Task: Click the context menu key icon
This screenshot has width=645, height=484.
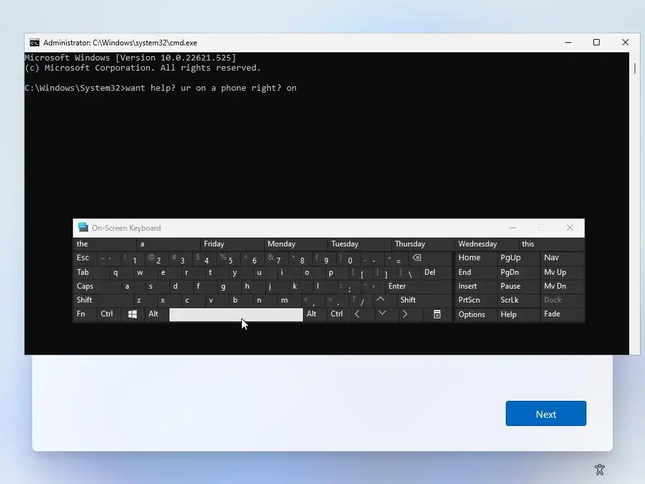Action: 437,314
